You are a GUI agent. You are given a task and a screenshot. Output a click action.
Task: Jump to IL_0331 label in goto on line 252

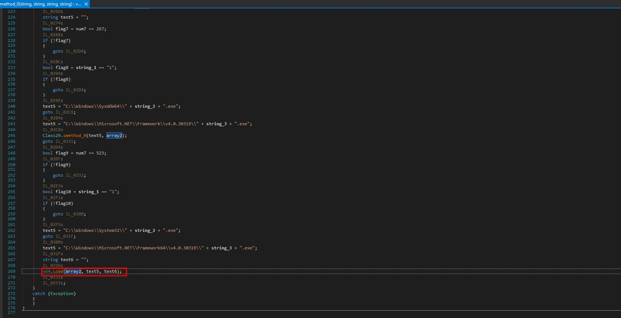point(74,175)
